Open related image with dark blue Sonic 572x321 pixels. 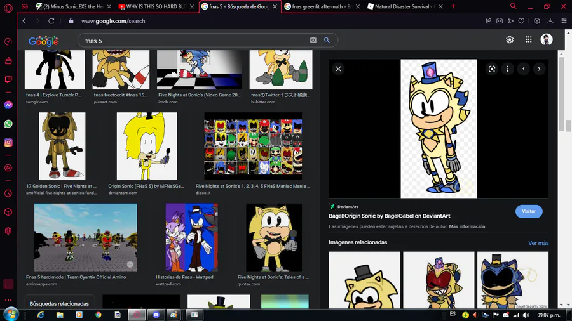[512, 280]
